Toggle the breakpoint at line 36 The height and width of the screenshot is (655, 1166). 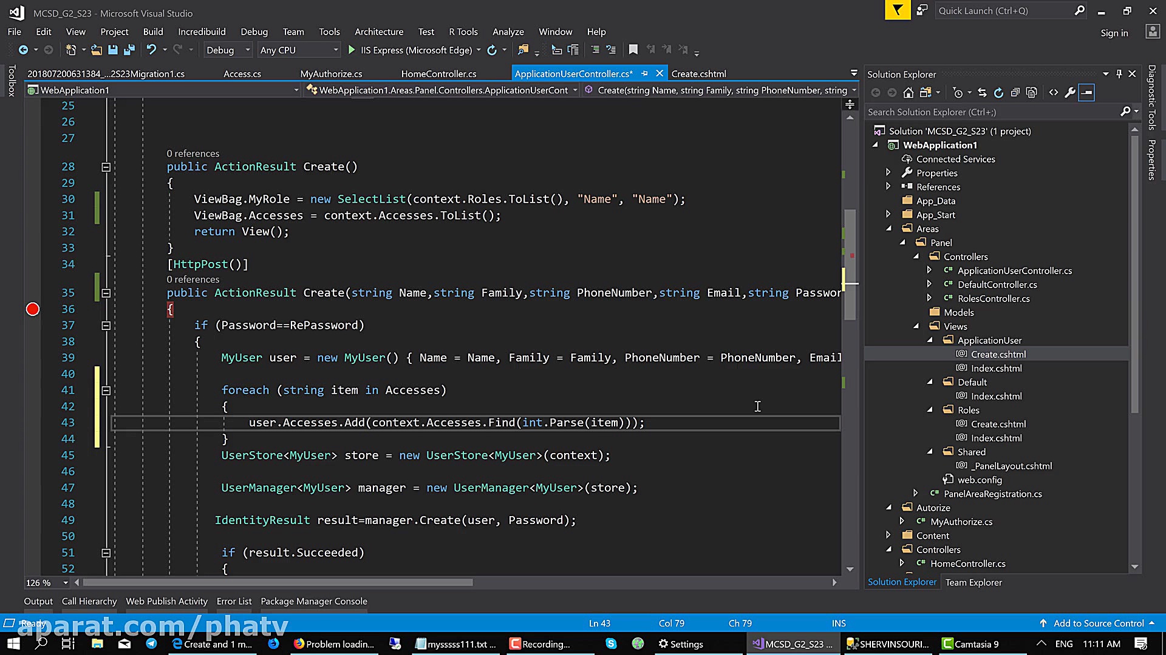[x=33, y=309]
